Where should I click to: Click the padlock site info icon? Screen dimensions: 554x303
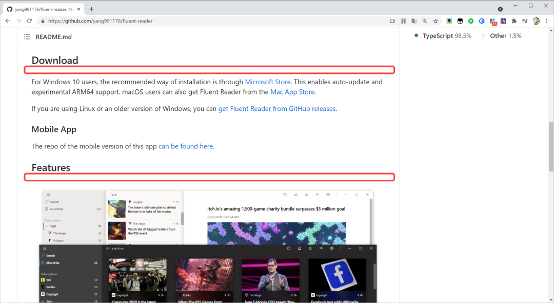coord(43,21)
